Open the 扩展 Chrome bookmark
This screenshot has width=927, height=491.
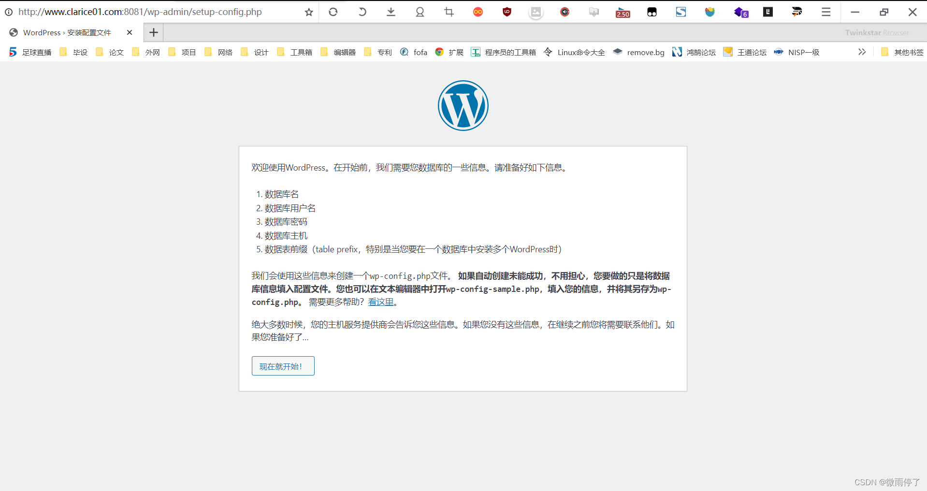coord(449,52)
